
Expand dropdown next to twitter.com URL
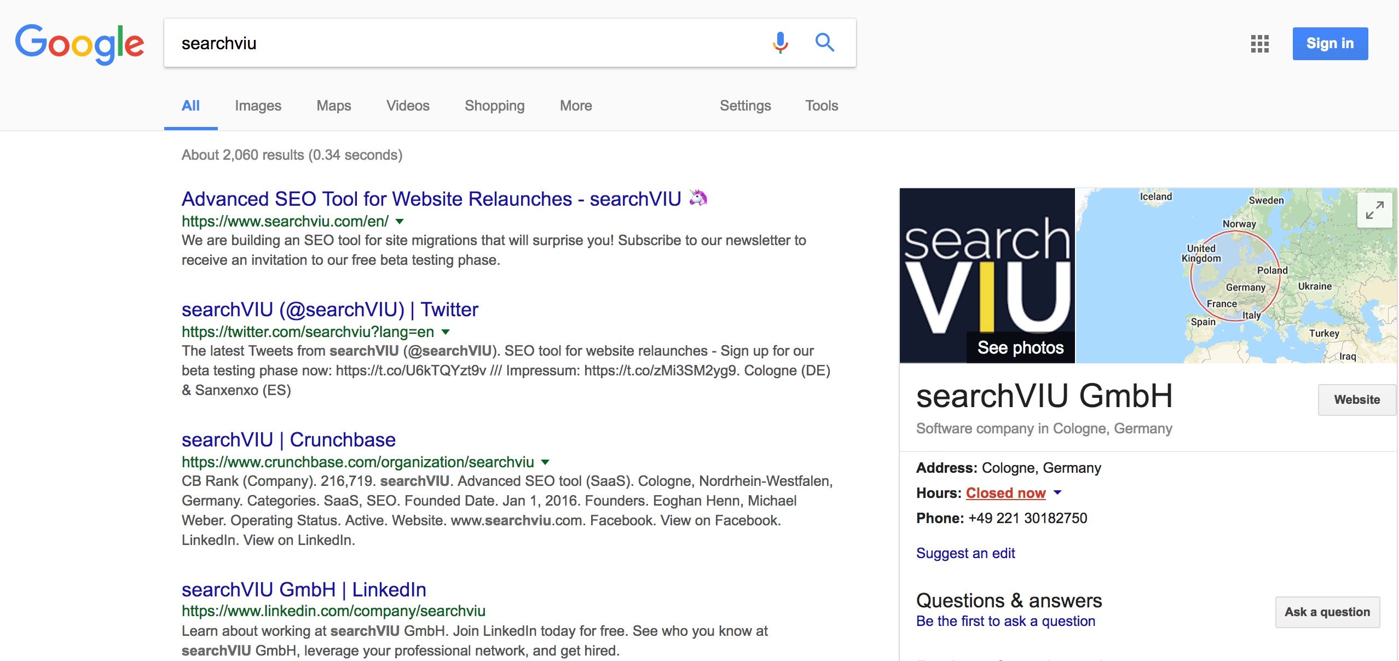click(x=446, y=332)
